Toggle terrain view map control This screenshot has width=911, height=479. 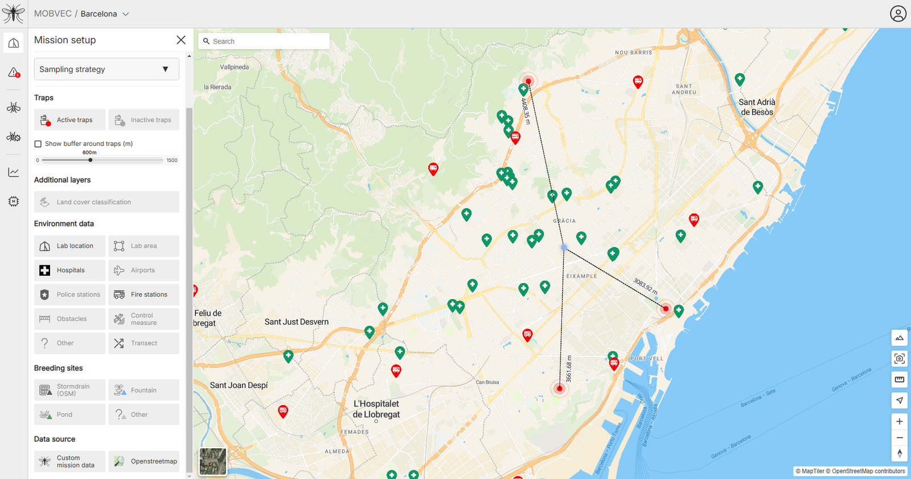[900, 338]
